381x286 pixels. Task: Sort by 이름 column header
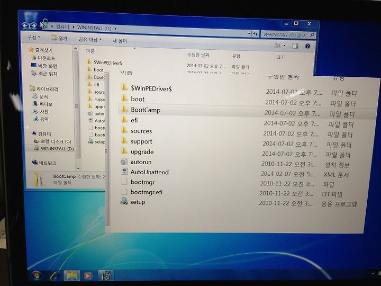[x=90, y=51]
